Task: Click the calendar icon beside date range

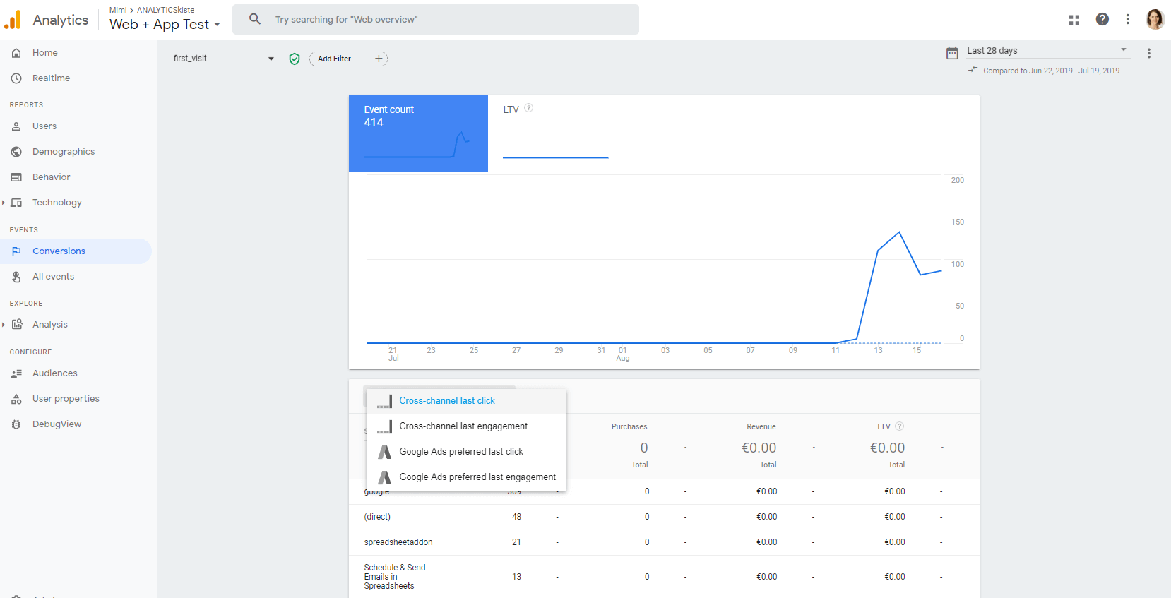Action: [x=952, y=53]
